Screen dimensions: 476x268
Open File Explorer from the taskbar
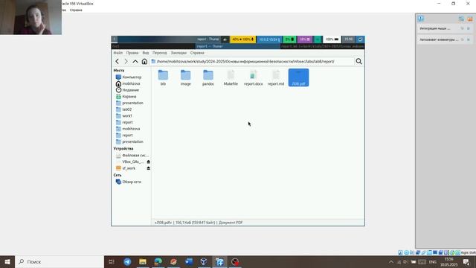tap(143, 261)
